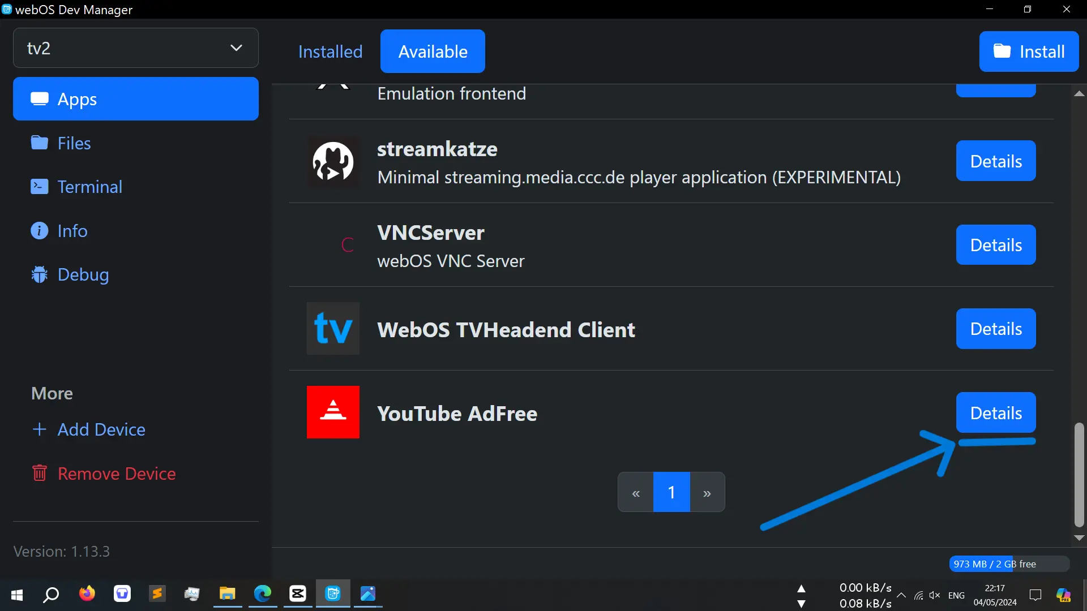
Task: Switch to the Installed tab
Action: 330,51
